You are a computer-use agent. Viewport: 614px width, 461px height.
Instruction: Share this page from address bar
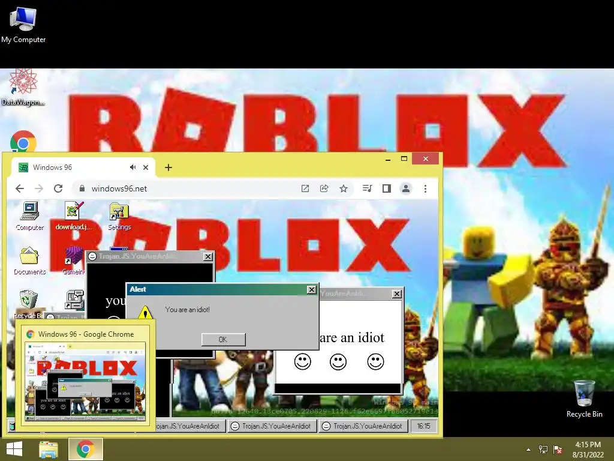[x=324, y=188]
